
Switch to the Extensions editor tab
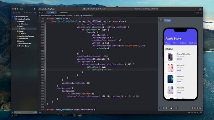click(64, 13)
